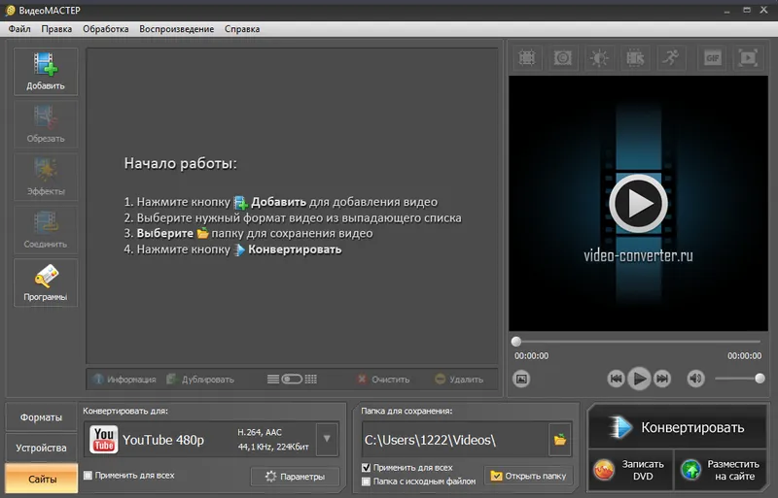Click the Открыть папку button
This screenshot has width=778, height=498.
pos(528,476)
